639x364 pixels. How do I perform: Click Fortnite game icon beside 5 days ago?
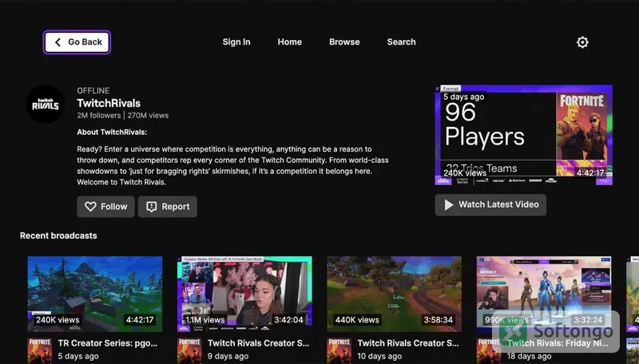click(39, 350)
